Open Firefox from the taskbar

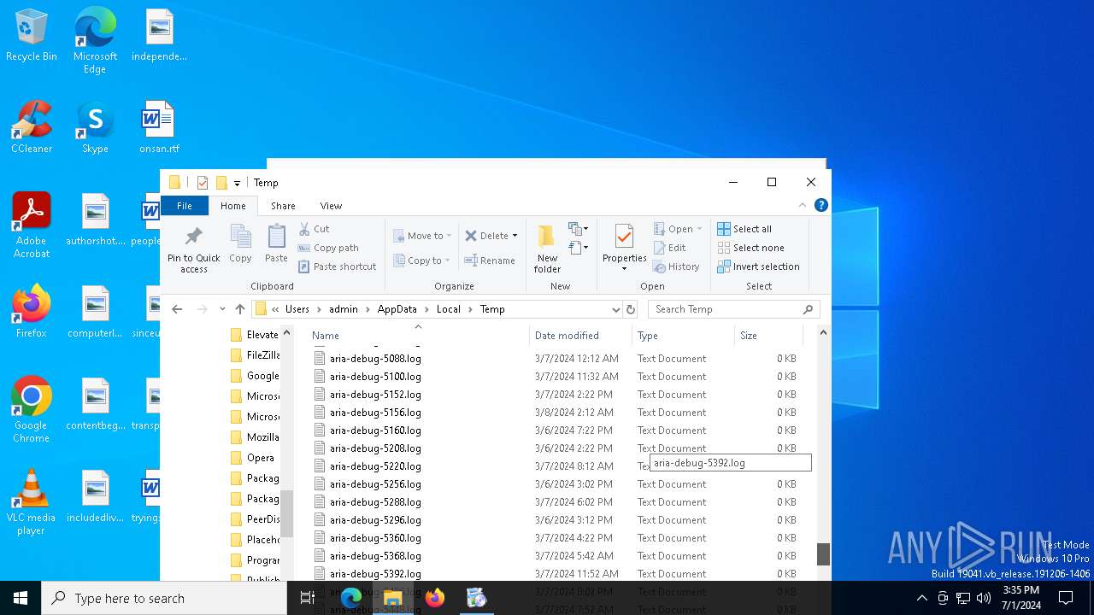pyautogui.click(x=435, y=598)
